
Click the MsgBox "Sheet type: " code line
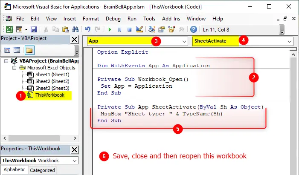tap(162, 114)
